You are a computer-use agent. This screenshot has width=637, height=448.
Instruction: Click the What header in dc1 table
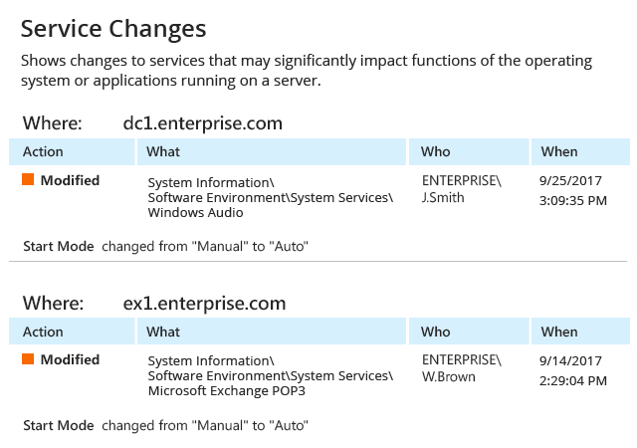point(163,152)
